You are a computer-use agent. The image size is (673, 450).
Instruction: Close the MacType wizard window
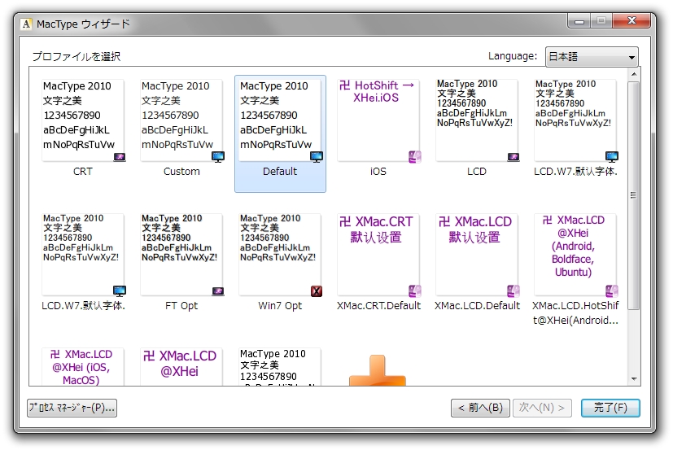[631, 20]
